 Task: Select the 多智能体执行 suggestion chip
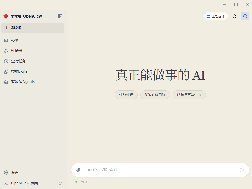coord(155,95)
